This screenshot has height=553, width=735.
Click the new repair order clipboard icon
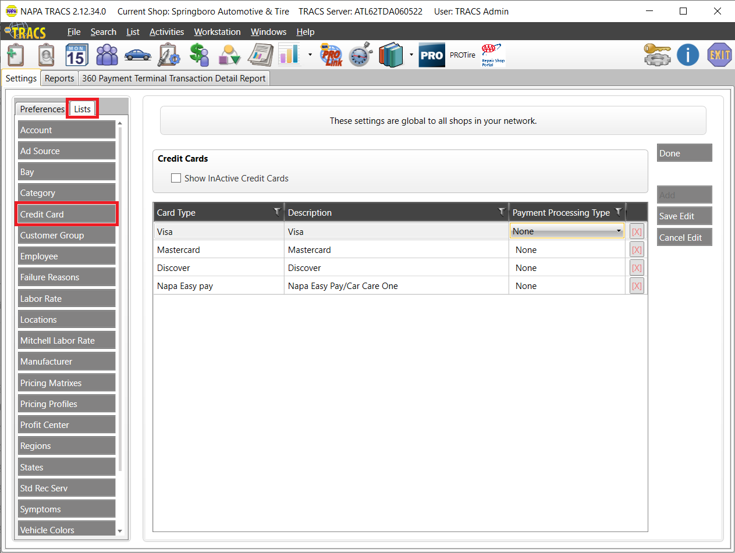point(15,55)
